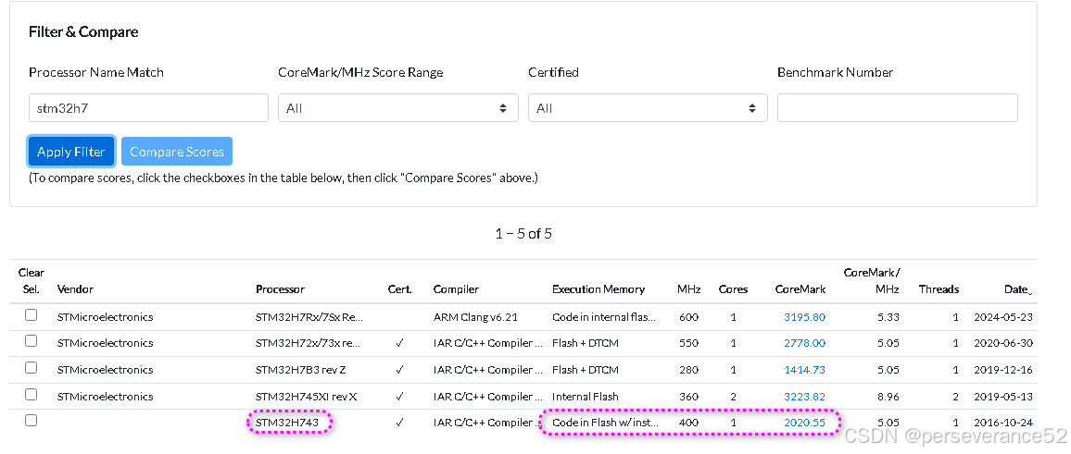Click the 2020-06-30 date cell

[x=1002, y=343]
